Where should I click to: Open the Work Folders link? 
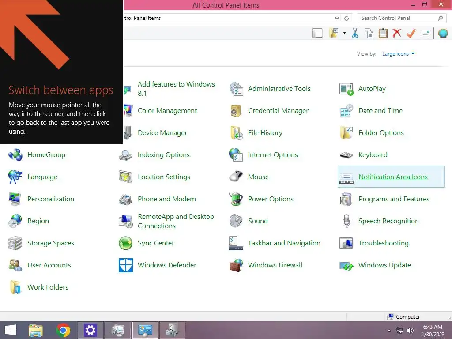48,287
